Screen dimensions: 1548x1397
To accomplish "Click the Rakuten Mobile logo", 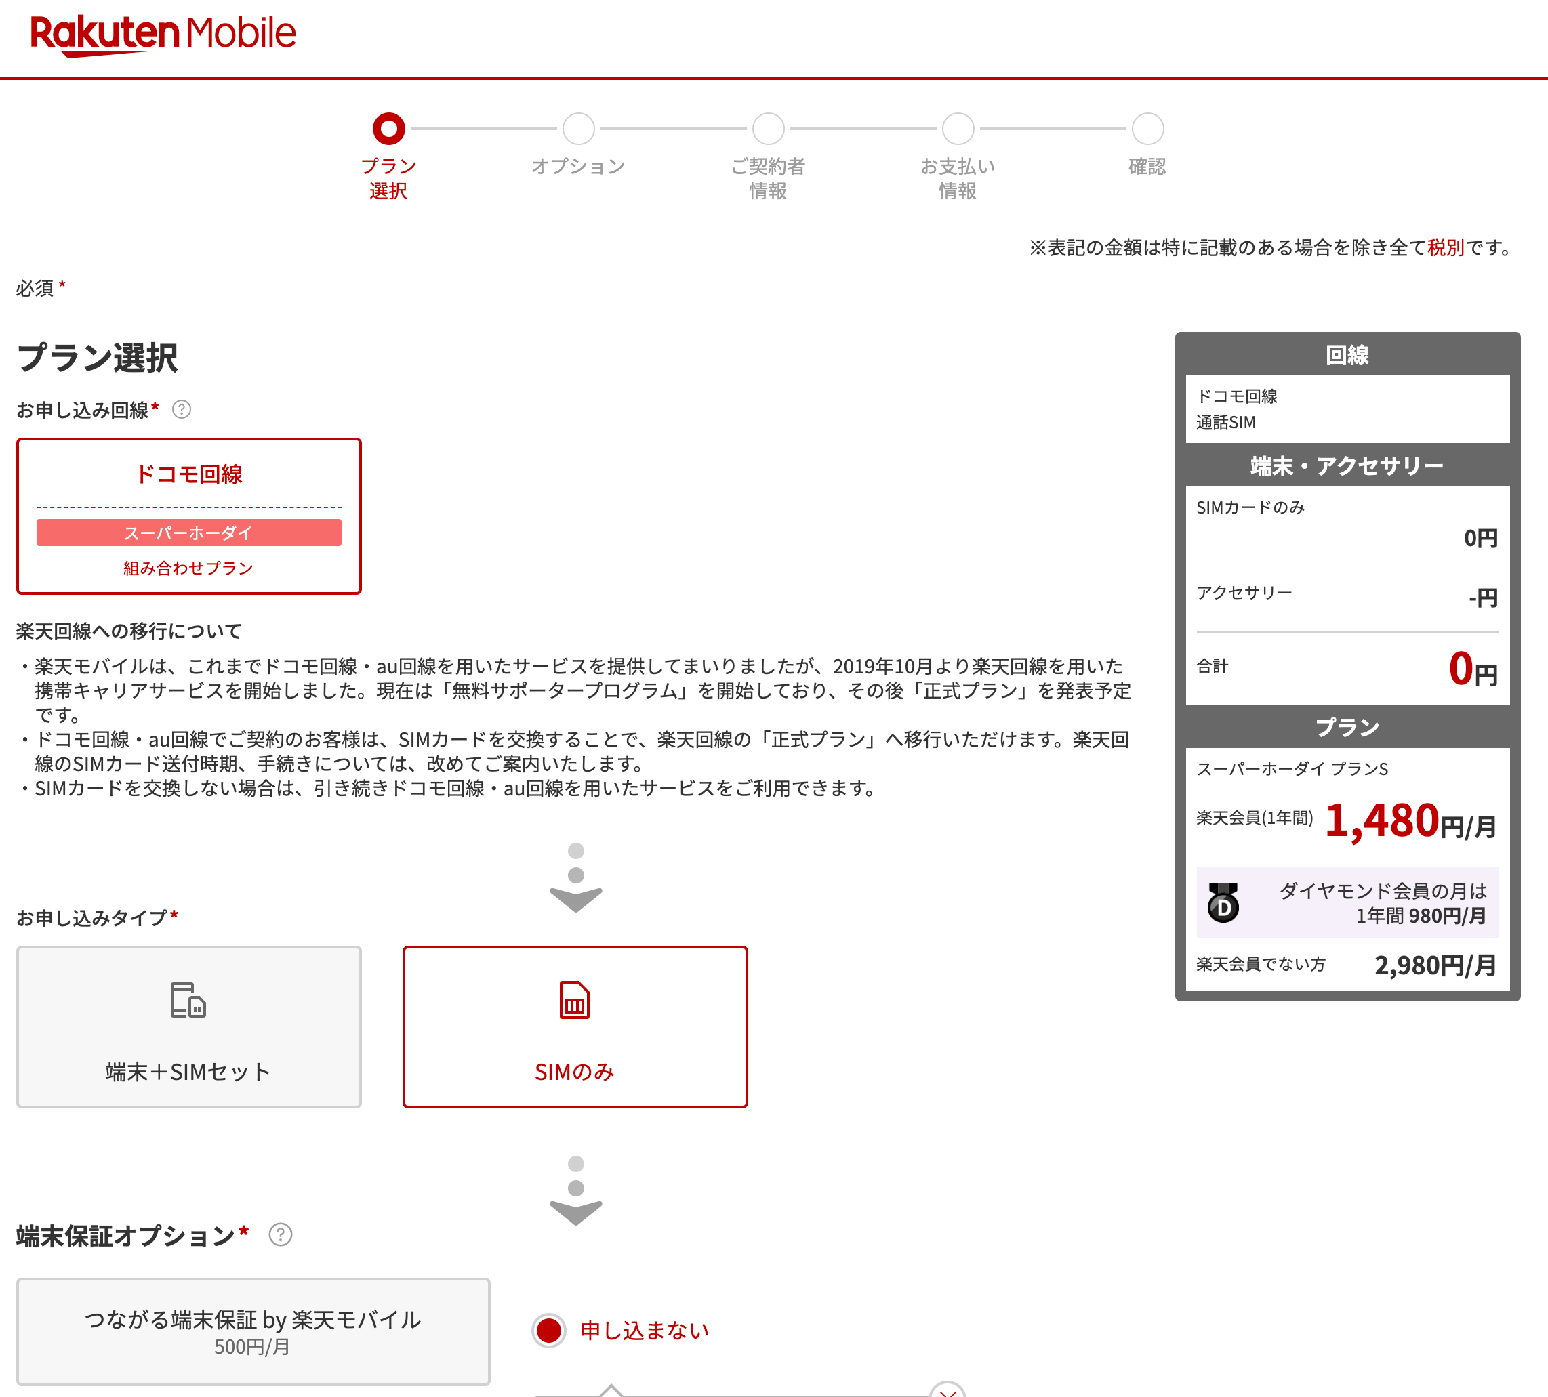I will click(163, 35).
